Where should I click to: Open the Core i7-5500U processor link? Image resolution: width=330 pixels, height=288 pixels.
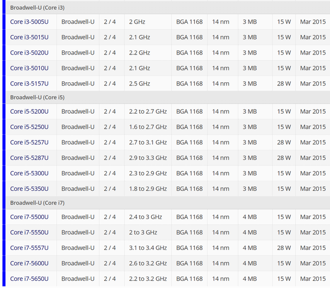click(29, 217)
